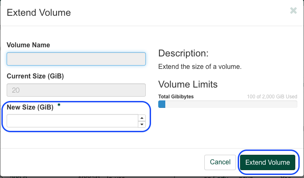Click the disabled Current Size field showing 20
Viewport: 304px width, 178px height.
(x=76, y=90)
